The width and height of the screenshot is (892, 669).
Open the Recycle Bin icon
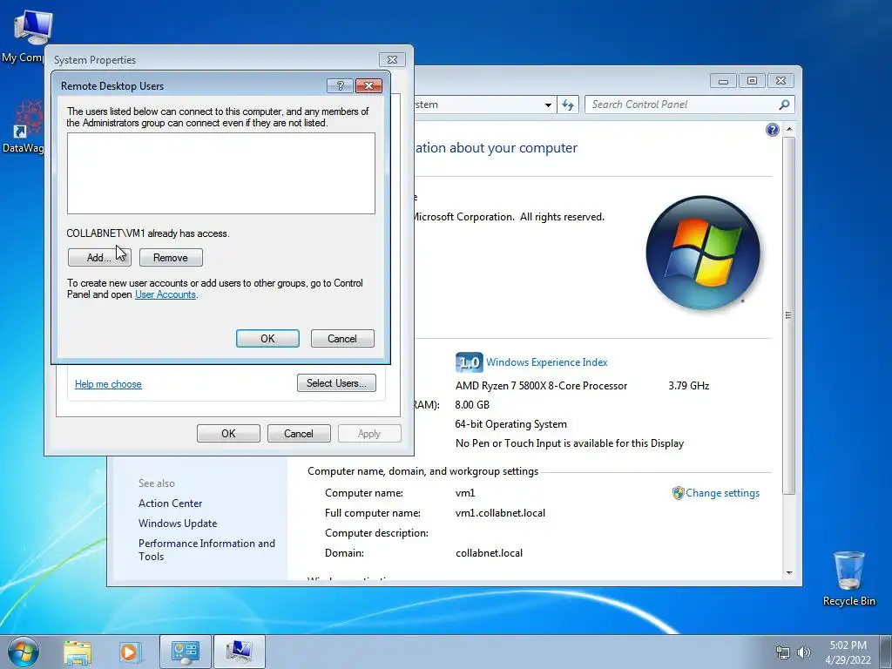point(848,578)
